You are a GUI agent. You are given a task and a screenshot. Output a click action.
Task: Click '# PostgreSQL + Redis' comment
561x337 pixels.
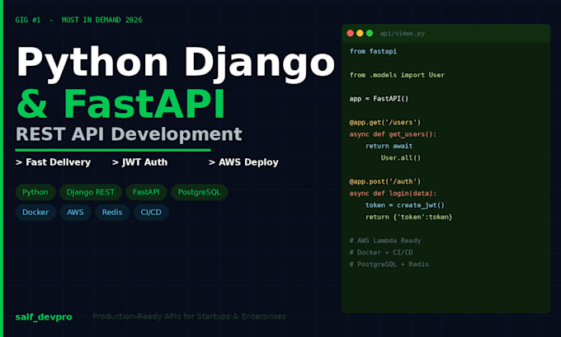(389, 264)
